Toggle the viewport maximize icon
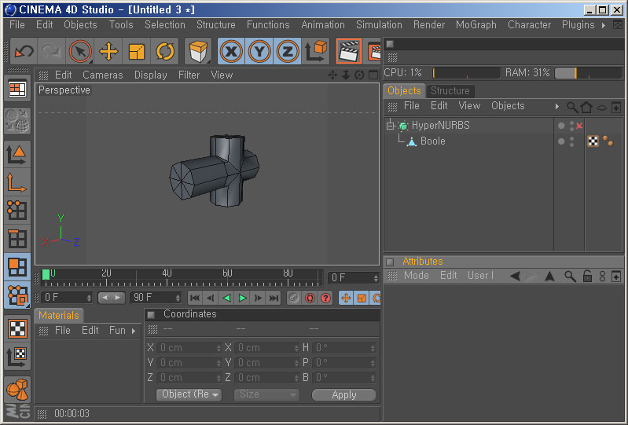The image size is (628, 425). [x=373, y=75]
